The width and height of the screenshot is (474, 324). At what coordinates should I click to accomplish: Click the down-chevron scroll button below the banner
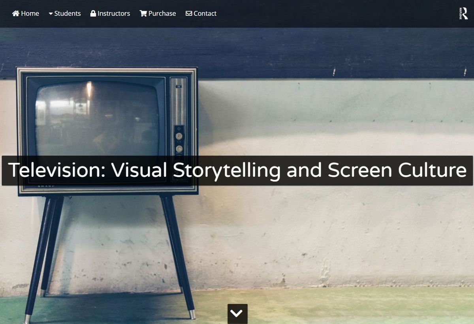[237, 314]
